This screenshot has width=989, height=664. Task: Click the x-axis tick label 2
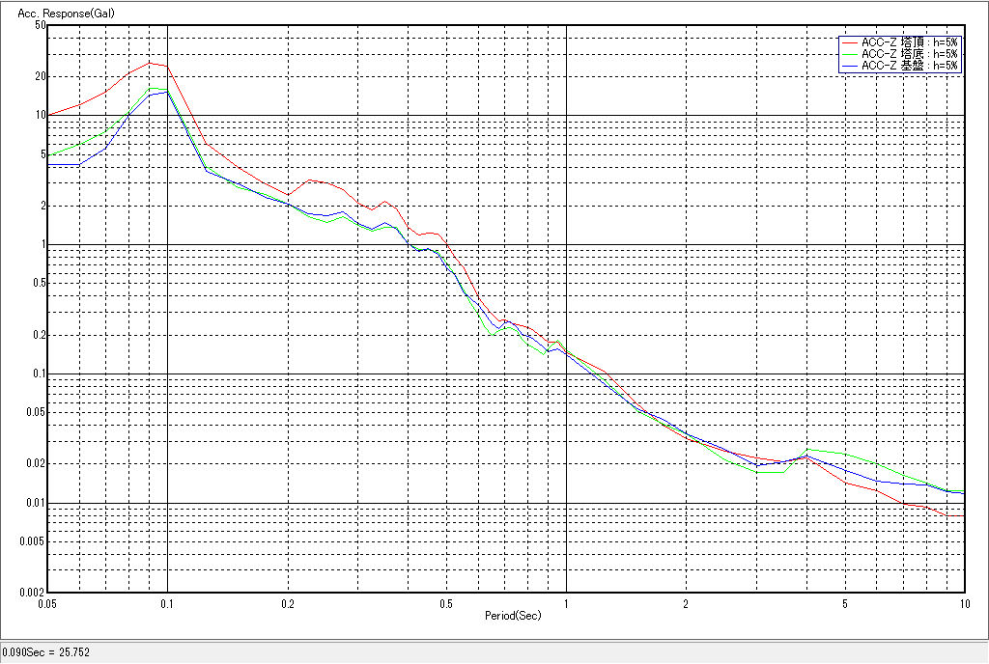pyautogui.click(x=686, y=603)
